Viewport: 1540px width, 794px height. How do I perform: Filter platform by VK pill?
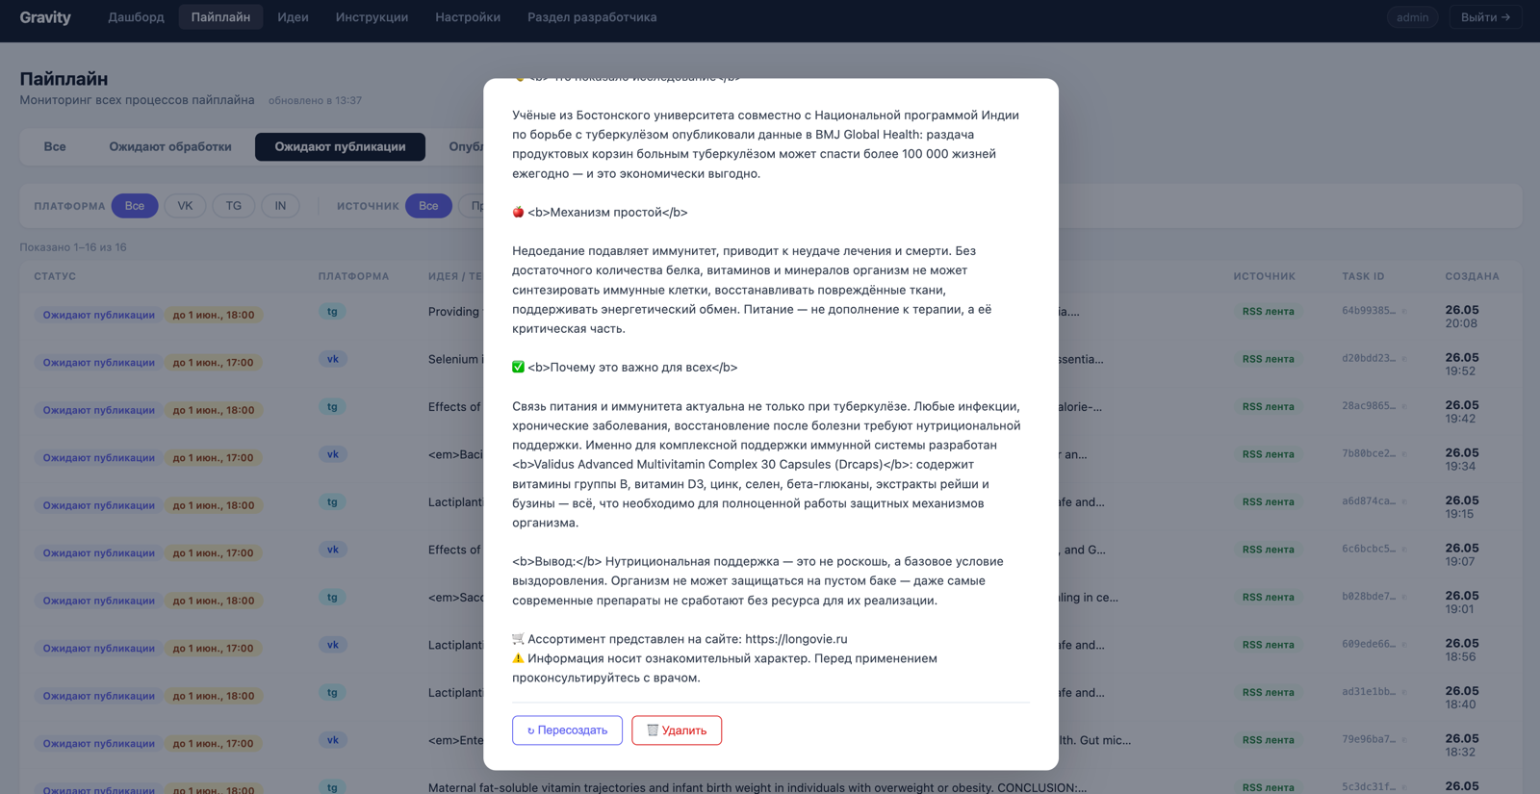(185, 206)
